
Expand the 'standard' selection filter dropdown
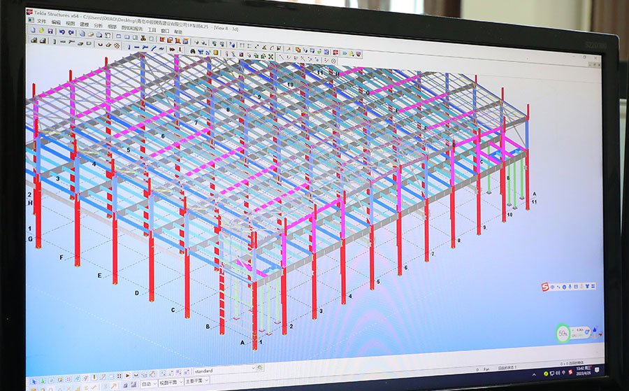tap(252, 369)
